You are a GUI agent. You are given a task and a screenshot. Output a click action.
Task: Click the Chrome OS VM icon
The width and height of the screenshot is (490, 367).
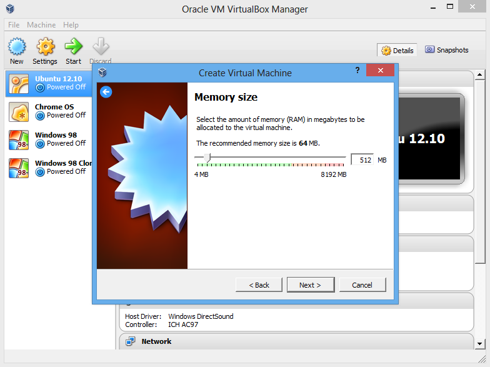pos(19,111)
